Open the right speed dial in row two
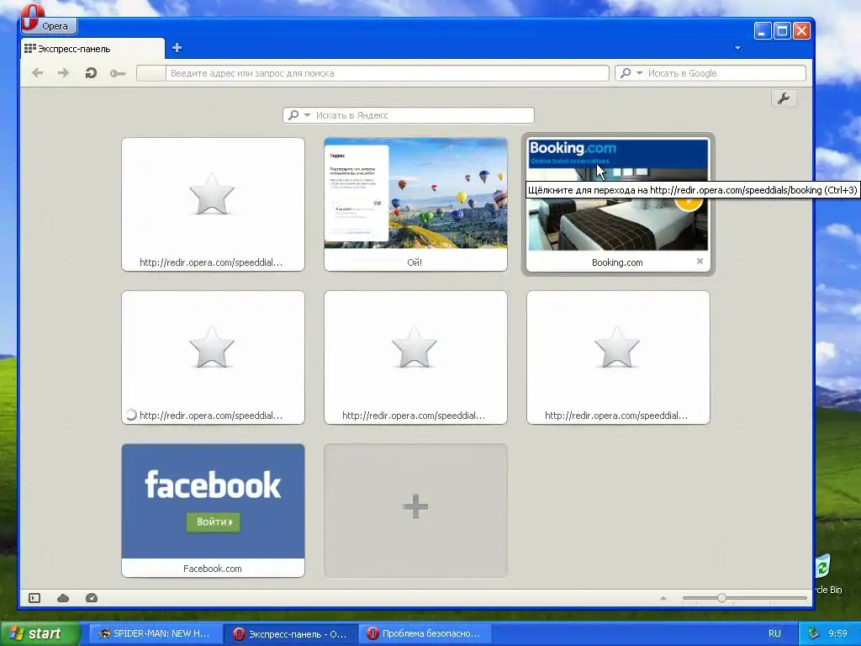 point(618,357)
